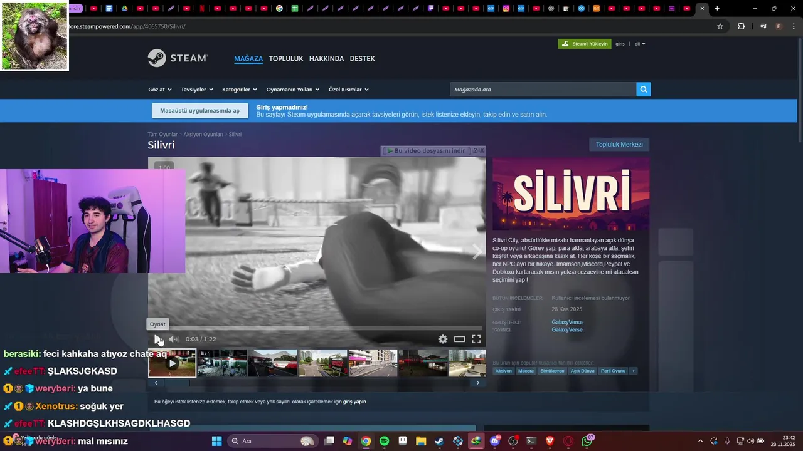Open HAKKINDA menu item

(326, 58)
